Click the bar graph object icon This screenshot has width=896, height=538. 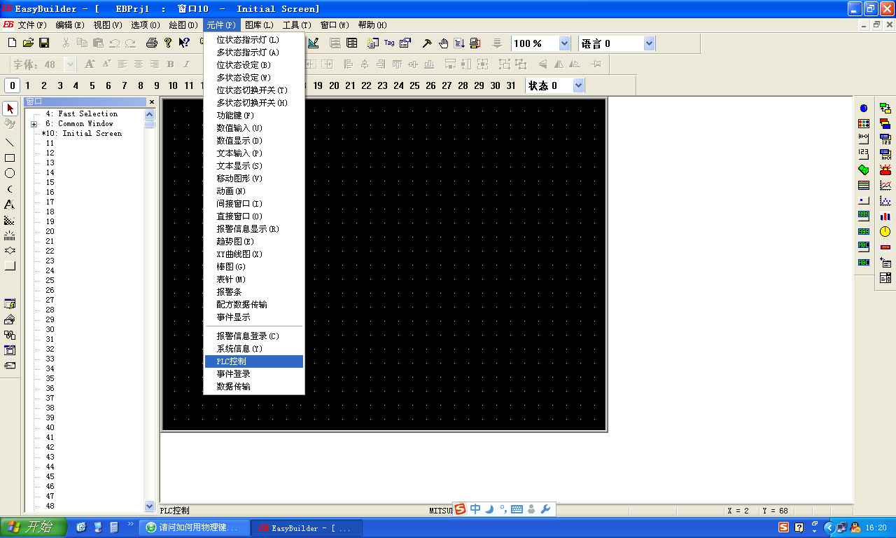[x=885, y=216]
